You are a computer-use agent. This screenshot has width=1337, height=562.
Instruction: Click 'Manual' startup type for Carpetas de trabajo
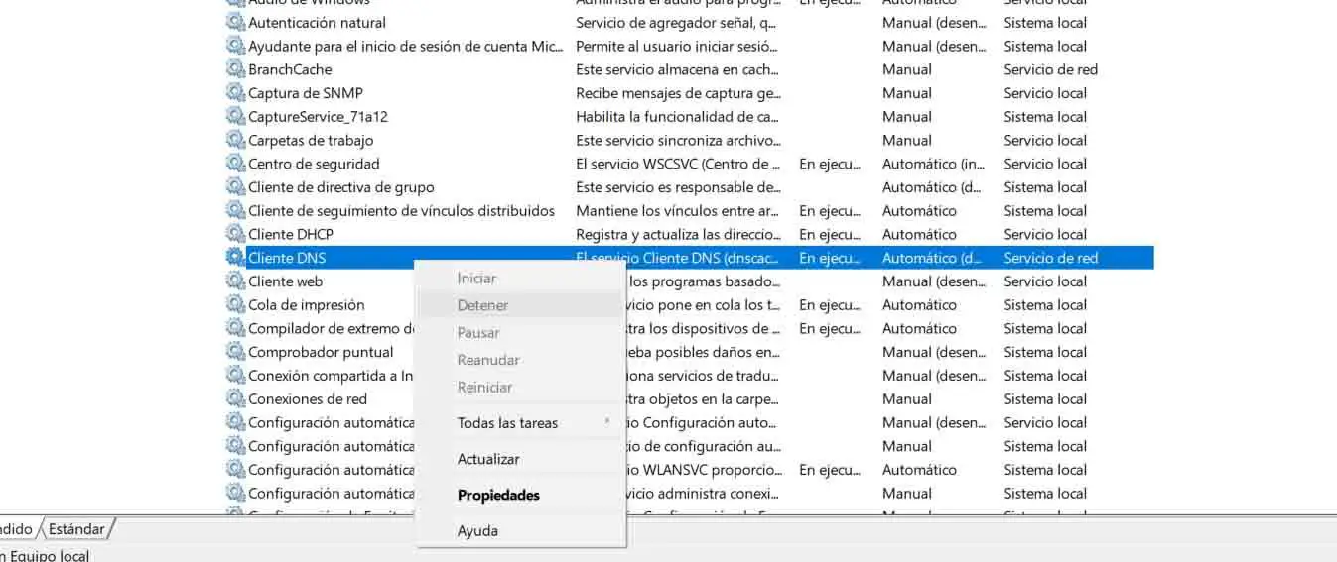click(907, 140)
